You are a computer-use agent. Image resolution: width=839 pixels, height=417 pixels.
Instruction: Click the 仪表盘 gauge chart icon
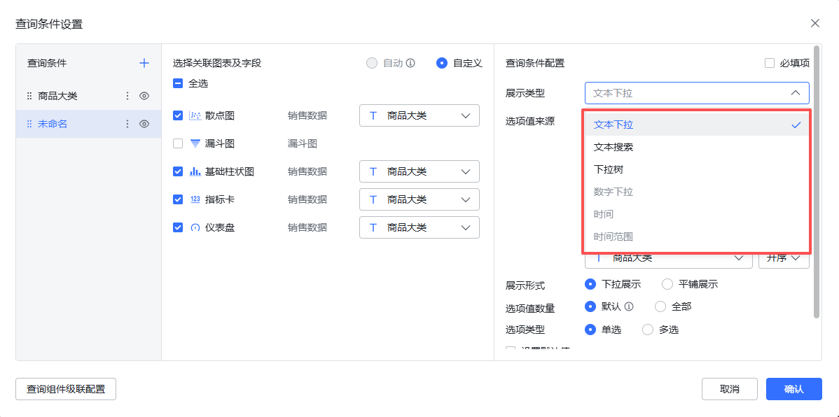pyautogui.click(x=194, y=227)
